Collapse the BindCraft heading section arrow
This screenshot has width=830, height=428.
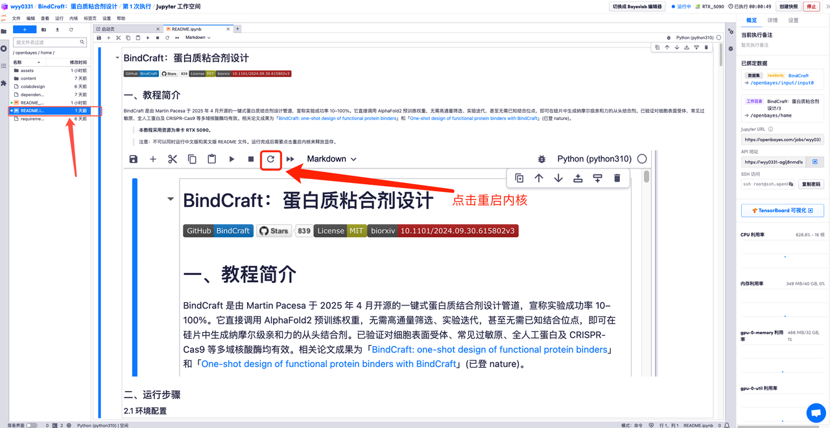point(117,58)
